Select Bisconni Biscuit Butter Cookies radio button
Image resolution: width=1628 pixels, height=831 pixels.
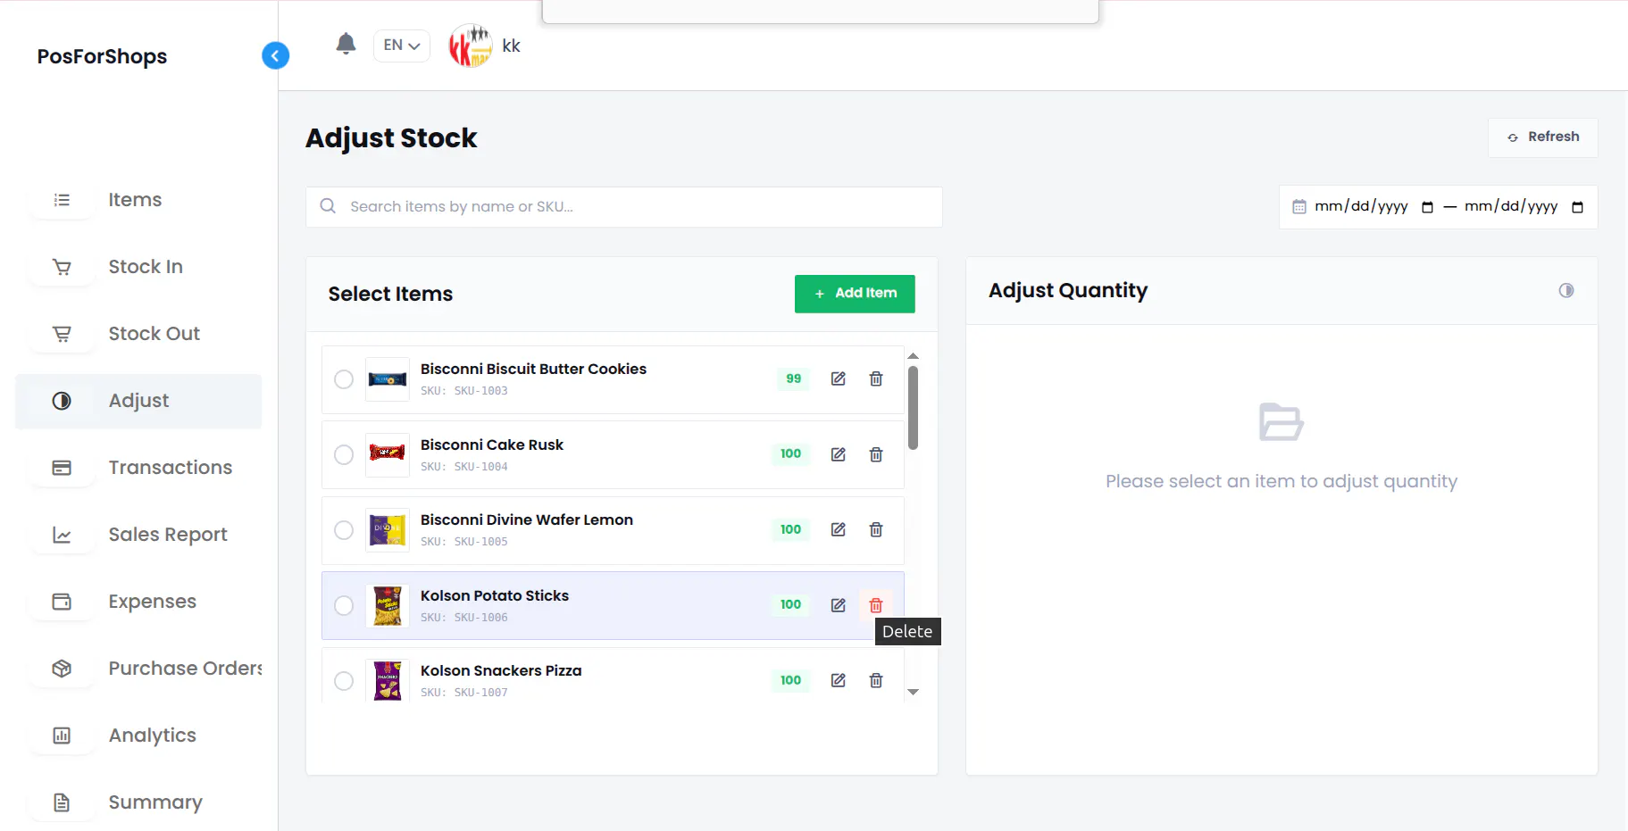(x=344, y=379)
